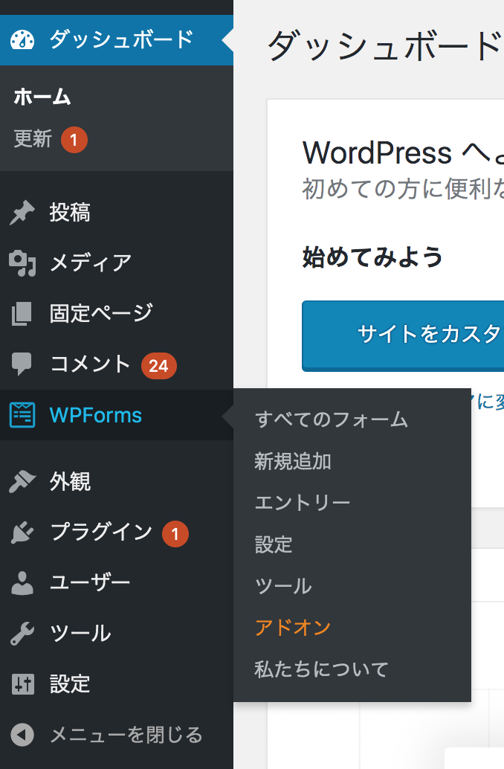504x769 pixels.
Task: Choose 私たちについて in WPForms submenu
Action: tap(322, 669)
